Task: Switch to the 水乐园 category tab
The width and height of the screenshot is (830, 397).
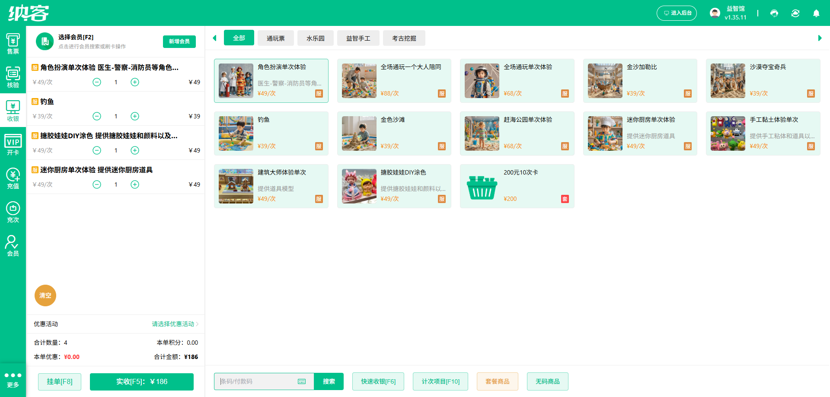Action: tap(316, 38)
